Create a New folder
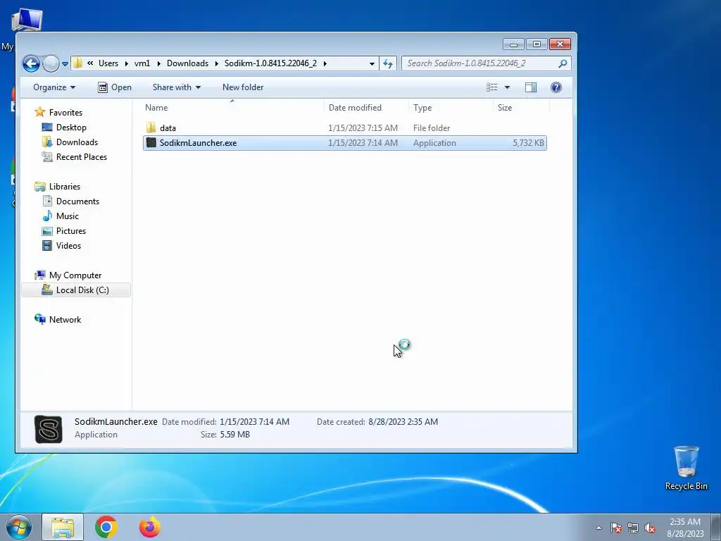Screen dimensions: 721x541 243,87
